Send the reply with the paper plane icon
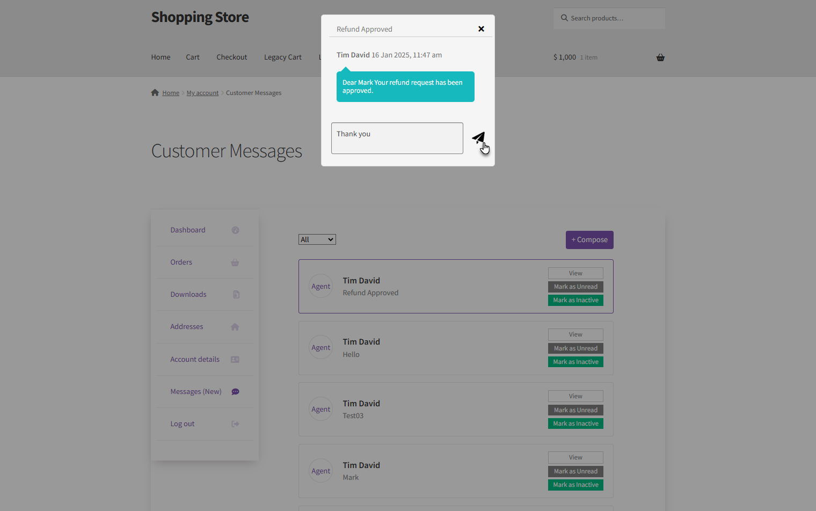Image resolution: width=816 pixels, height=511 pixels. pyautogui.click(x=479, y=138)
